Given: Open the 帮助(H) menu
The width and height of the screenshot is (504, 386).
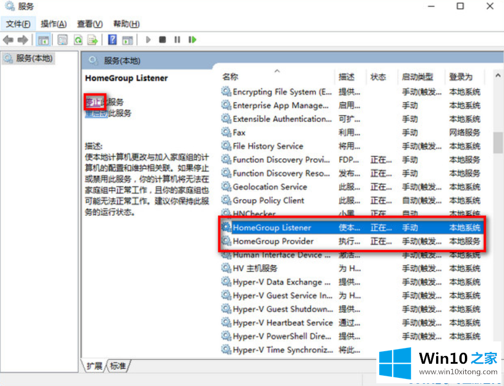Looking at the screenshot, I should point(127,24).
